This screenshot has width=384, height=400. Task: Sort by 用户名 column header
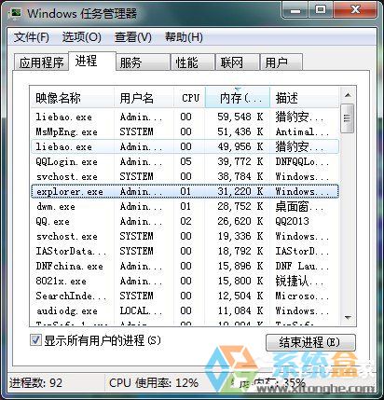pos(144,98)
